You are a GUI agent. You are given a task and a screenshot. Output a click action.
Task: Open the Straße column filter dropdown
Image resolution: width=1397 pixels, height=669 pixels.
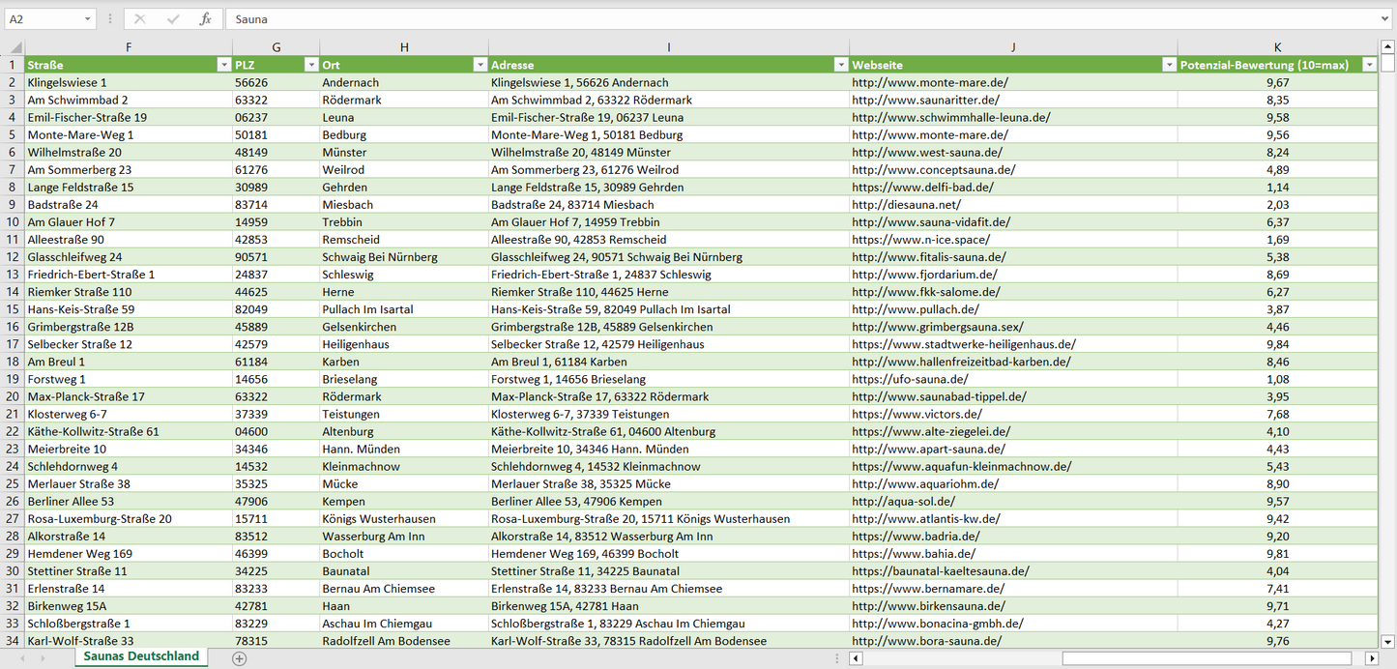[223, 65]
